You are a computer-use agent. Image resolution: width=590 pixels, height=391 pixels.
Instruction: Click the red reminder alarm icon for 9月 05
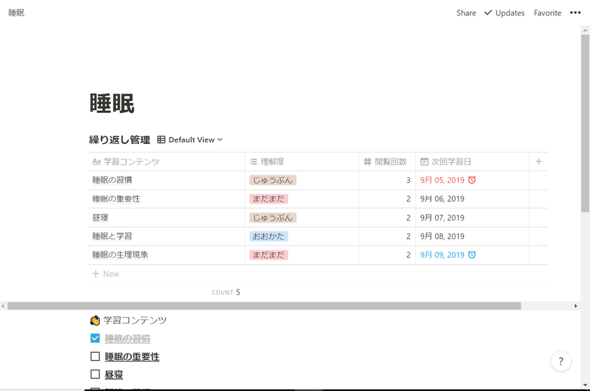[472, 180]
